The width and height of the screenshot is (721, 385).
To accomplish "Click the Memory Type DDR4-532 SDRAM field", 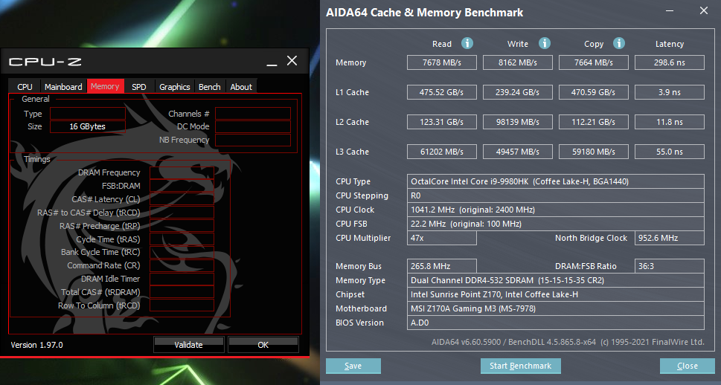I will tap(556, 280).
